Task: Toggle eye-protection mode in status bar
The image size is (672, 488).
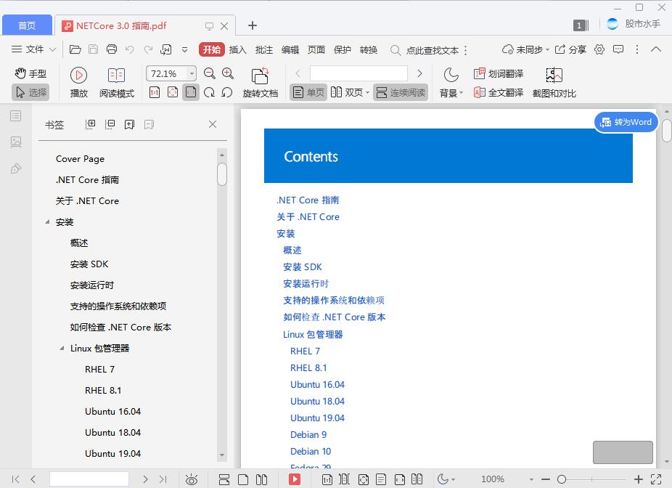Action: coord(191,479)
